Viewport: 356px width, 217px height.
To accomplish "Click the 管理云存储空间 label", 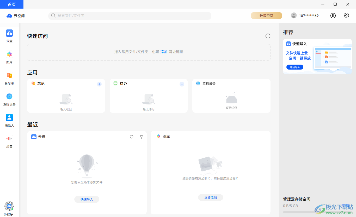I will [297, 199].
